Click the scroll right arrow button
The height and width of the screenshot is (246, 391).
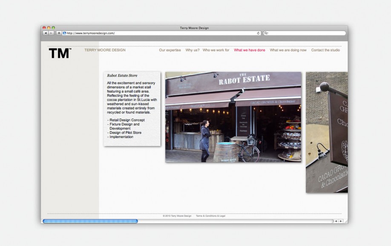click(341, 221)
